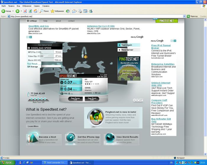
Task: Rate your ISP using the star rating
Action: [38, 99]
